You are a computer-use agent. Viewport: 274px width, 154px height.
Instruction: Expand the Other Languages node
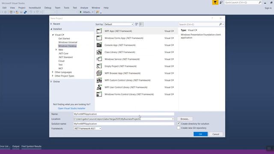click(53, 72)
